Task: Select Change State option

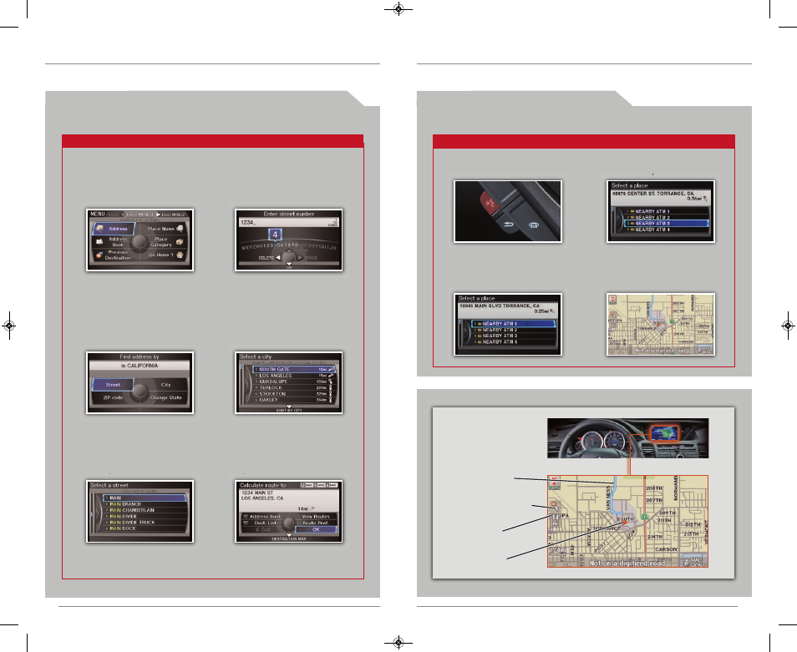Action: click(x=165, y=397)
